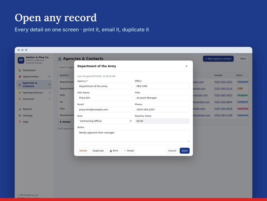Close the Department of the Army dialog
This screenshot has height=201, width=267.
[x=186, y=66]
